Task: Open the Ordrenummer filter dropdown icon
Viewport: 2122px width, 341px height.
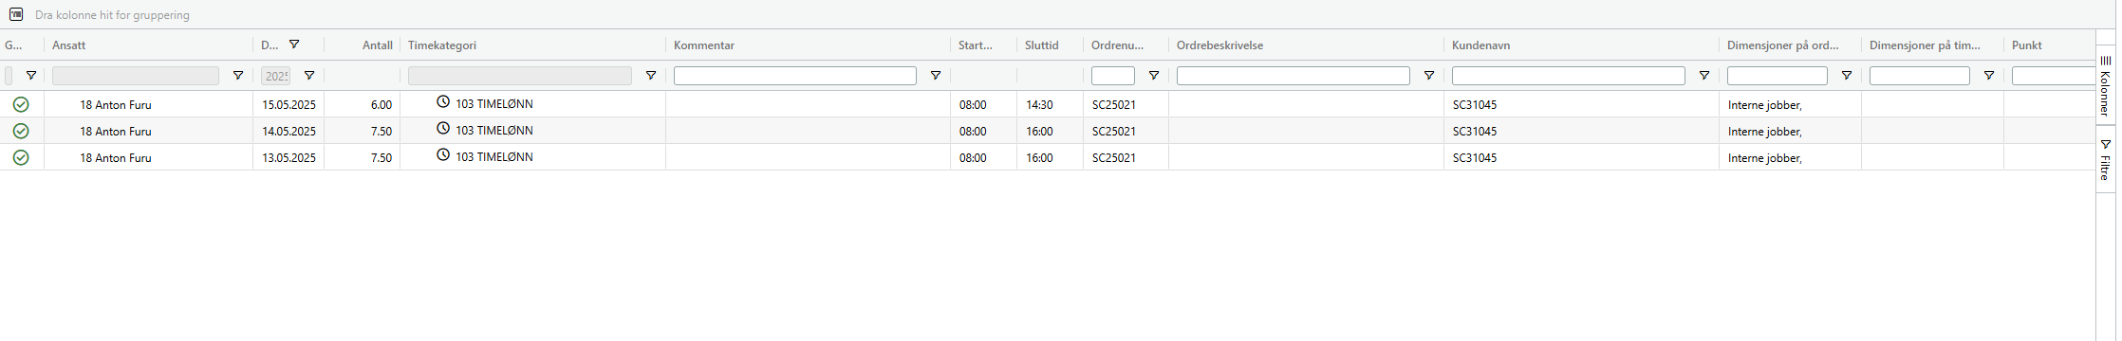Action: point(1154,76)
